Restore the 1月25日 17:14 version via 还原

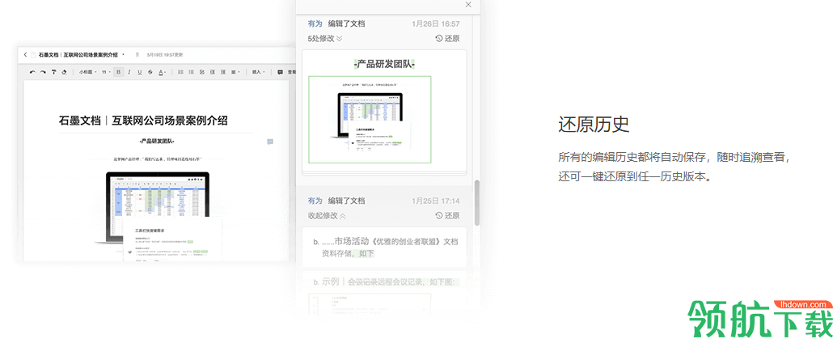(447, 215)
